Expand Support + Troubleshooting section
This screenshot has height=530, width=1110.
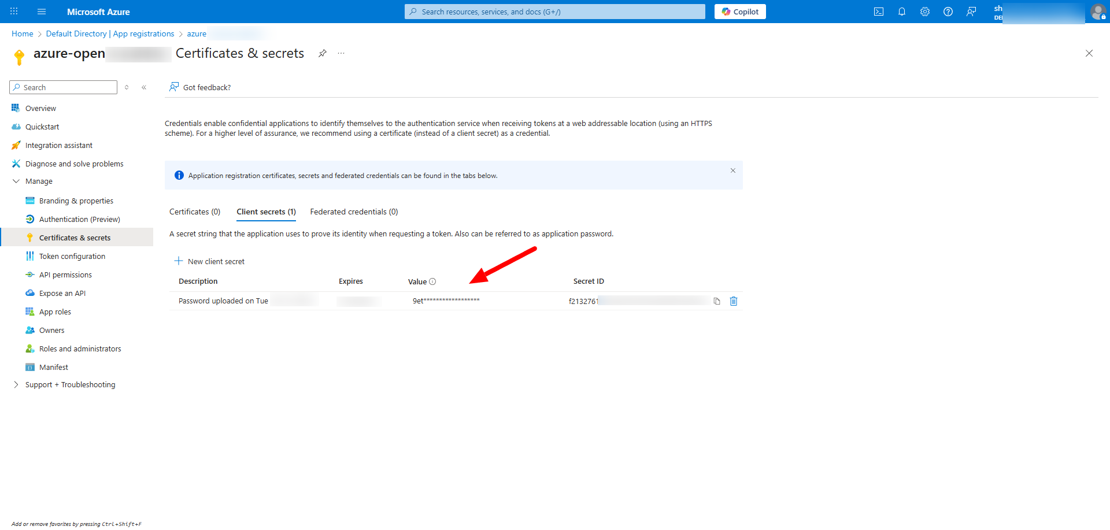pyautogui.click(x=16, y=385)
